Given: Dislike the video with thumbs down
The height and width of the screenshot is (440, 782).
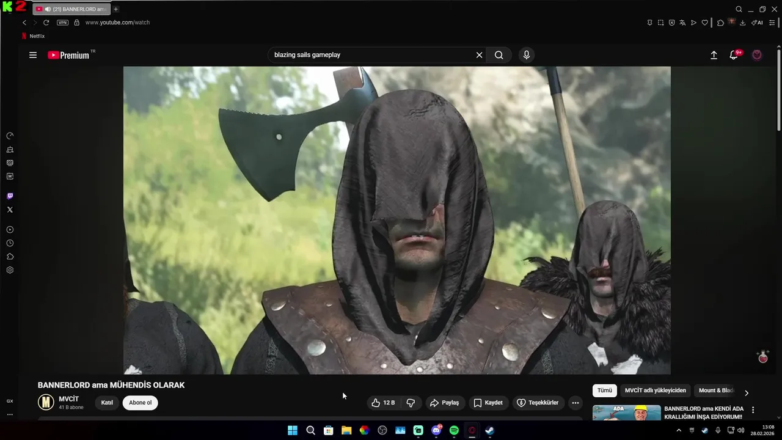Looking at the screenshot, I should (x=411, y=403).
